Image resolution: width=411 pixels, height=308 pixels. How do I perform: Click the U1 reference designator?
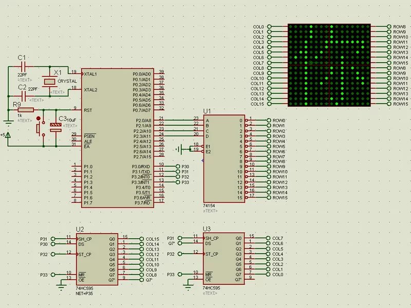pos(207,111)
